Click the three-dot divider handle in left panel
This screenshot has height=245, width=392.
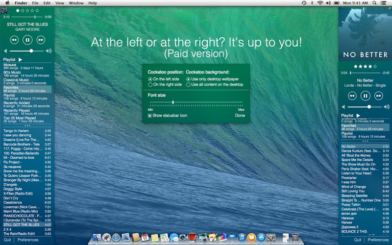(27, 125)
